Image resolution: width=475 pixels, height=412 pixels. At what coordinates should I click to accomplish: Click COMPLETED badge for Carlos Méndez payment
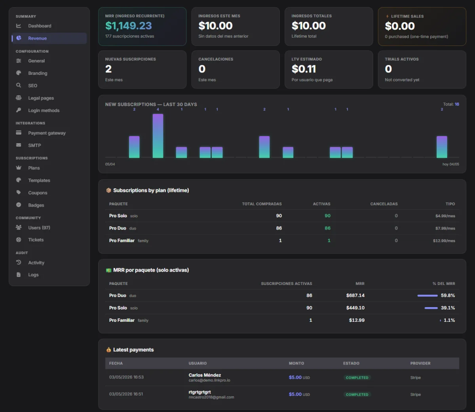click(x=357, y=378)
